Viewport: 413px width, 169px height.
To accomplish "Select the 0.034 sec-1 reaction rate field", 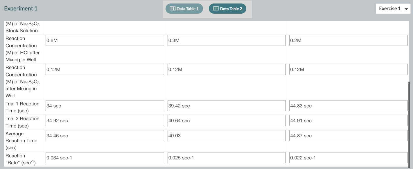I will (x=105, y=158).
